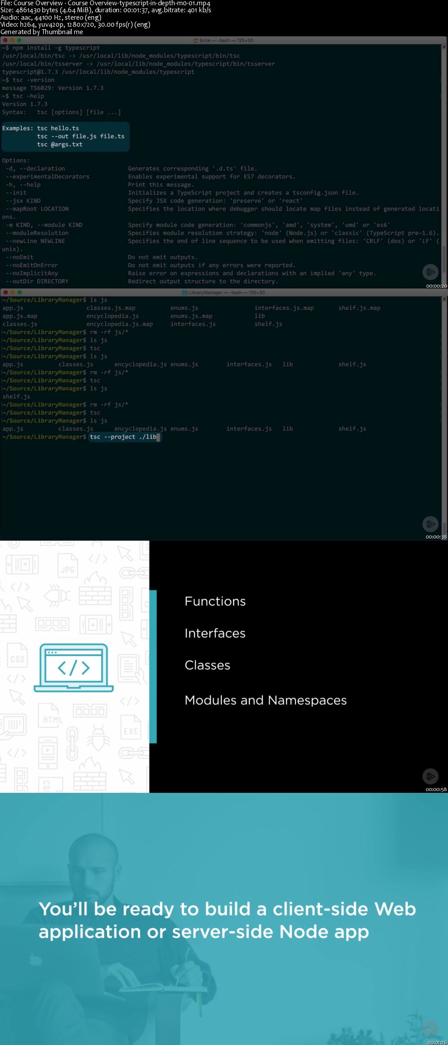Click the highlighted 'tsc --project ./lib' command

pyautogui.click(x=125, y=437)
